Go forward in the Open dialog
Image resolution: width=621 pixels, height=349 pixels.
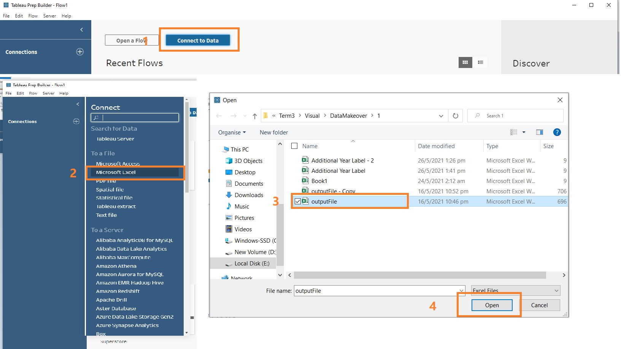pos(233,116)
